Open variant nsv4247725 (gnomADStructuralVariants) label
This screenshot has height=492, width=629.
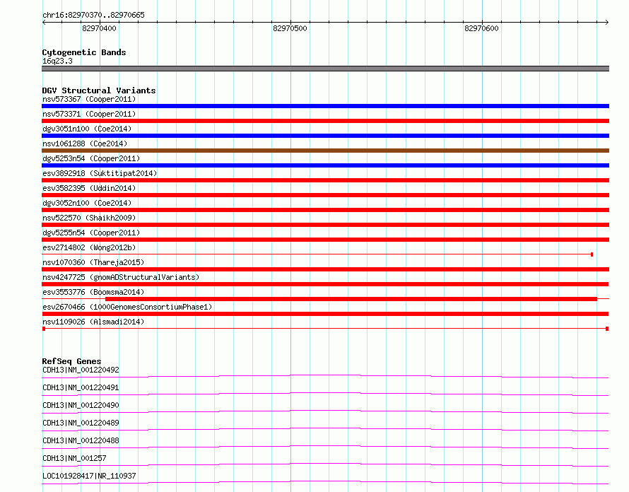tap(121, 277)
